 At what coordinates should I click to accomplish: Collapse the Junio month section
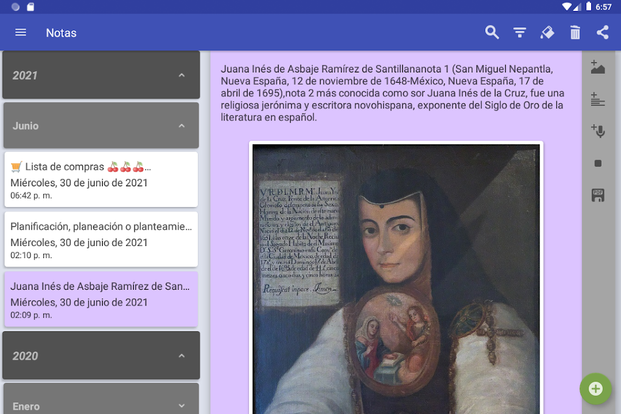click(x=102, y=125)
